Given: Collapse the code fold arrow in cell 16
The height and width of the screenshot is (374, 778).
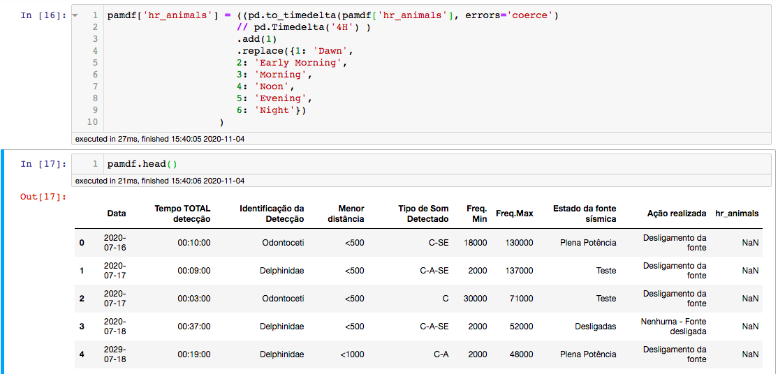Looking at the screenshot, I should (75, 15).
